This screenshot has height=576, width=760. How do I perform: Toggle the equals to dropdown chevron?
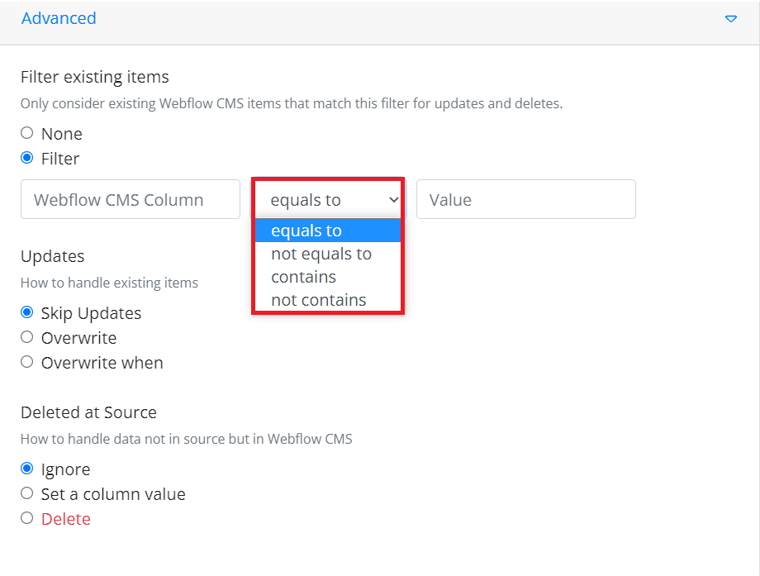click(x=393, y=199)
